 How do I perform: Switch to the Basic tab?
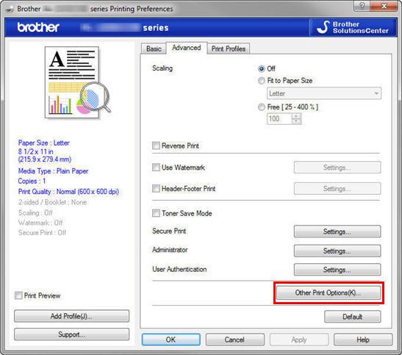[x=154, y=49]
